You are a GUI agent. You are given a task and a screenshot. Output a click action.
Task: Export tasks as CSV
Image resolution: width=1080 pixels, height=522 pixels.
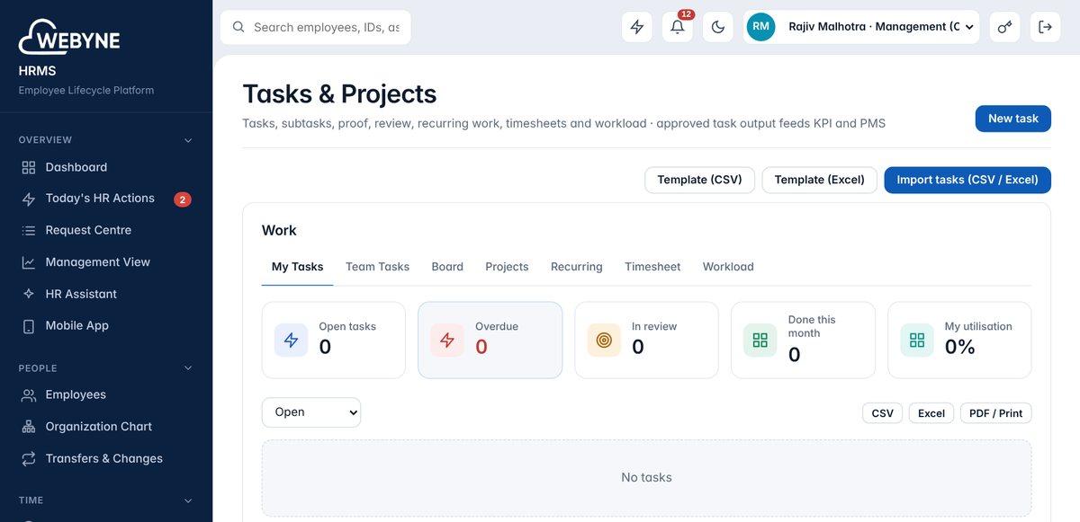click(x=883, y=413)
